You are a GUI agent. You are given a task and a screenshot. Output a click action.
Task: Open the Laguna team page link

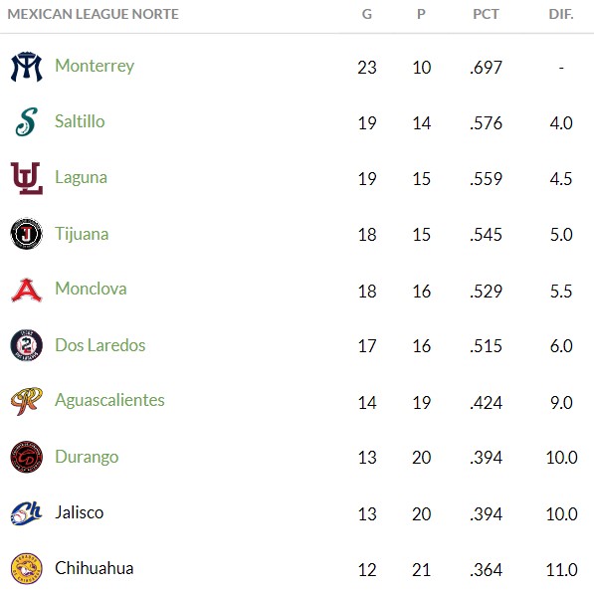pyautogui.click(x=81, y=178)
